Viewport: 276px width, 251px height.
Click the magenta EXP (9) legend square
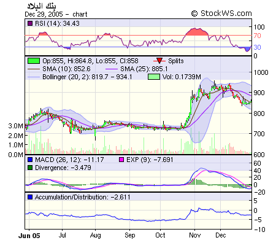pos(121,160)
